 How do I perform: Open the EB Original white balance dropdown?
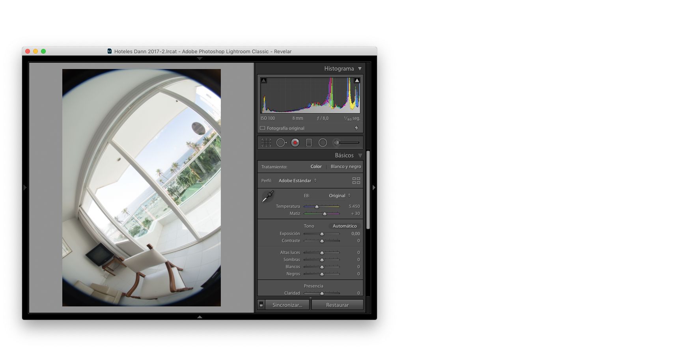339,196
